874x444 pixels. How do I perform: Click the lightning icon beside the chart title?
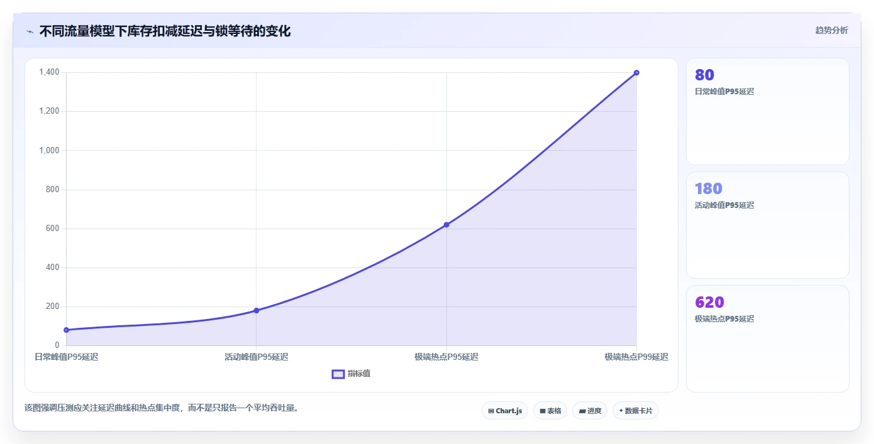(x=30, y=31)
